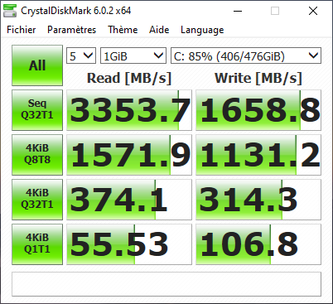Open the Paramètres menu
333x304 pixels.
tap(71, 30)
